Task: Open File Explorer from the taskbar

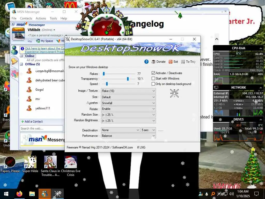Action: click(x=32, y=194)
